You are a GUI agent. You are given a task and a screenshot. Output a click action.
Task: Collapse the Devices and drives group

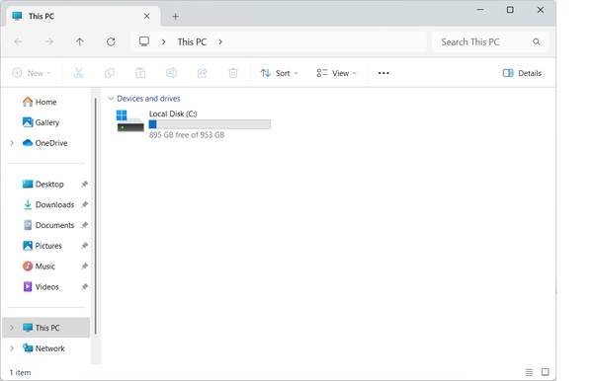click(111, 98)
